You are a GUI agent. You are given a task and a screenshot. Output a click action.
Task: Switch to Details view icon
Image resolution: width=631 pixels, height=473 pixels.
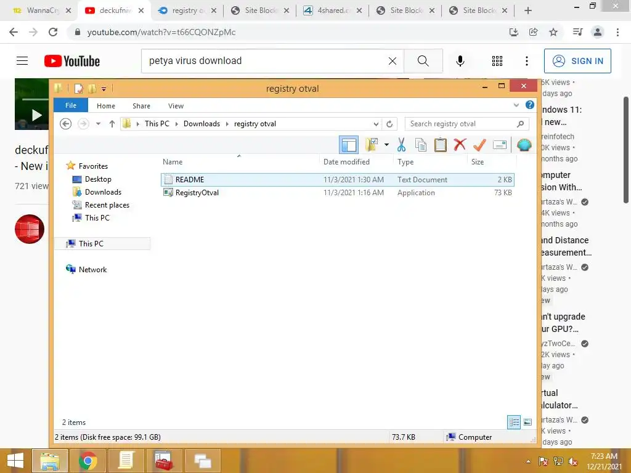[514, 422]
